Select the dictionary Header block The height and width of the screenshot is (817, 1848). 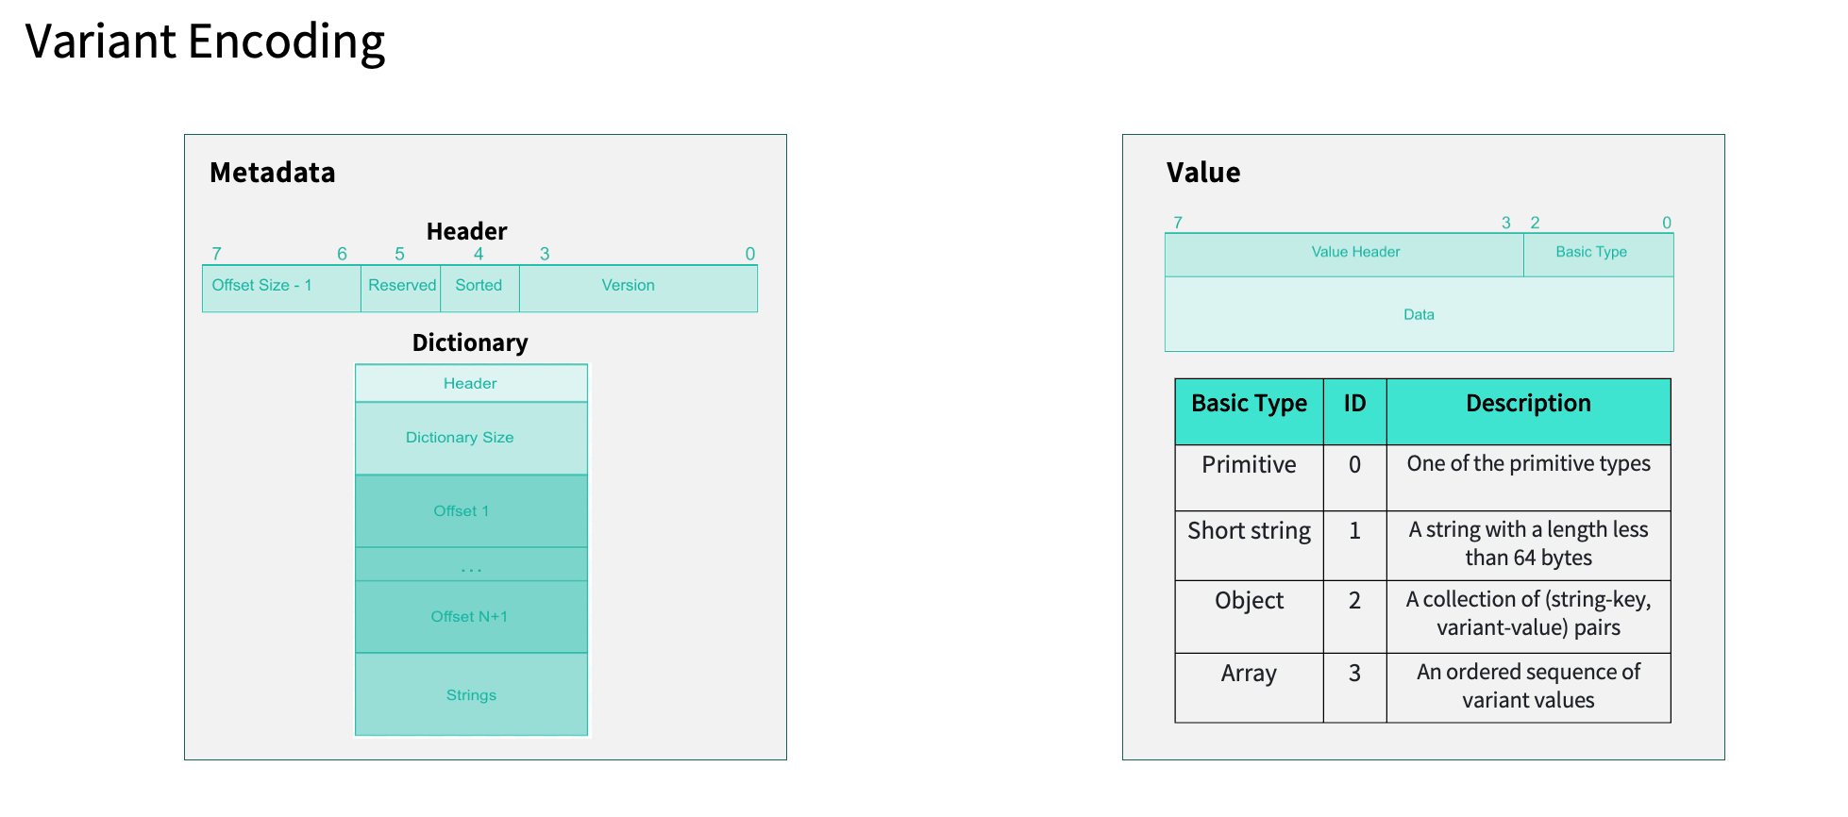[x=470, y=384]
